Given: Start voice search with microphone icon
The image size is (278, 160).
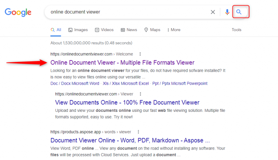Looking at the screenshot, I should click(x=227, y=12).
